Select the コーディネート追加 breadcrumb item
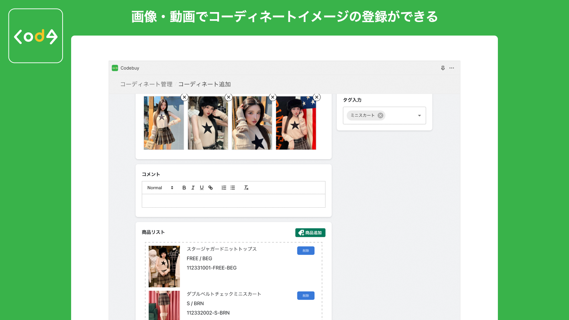569x320 pixels. 205,84
